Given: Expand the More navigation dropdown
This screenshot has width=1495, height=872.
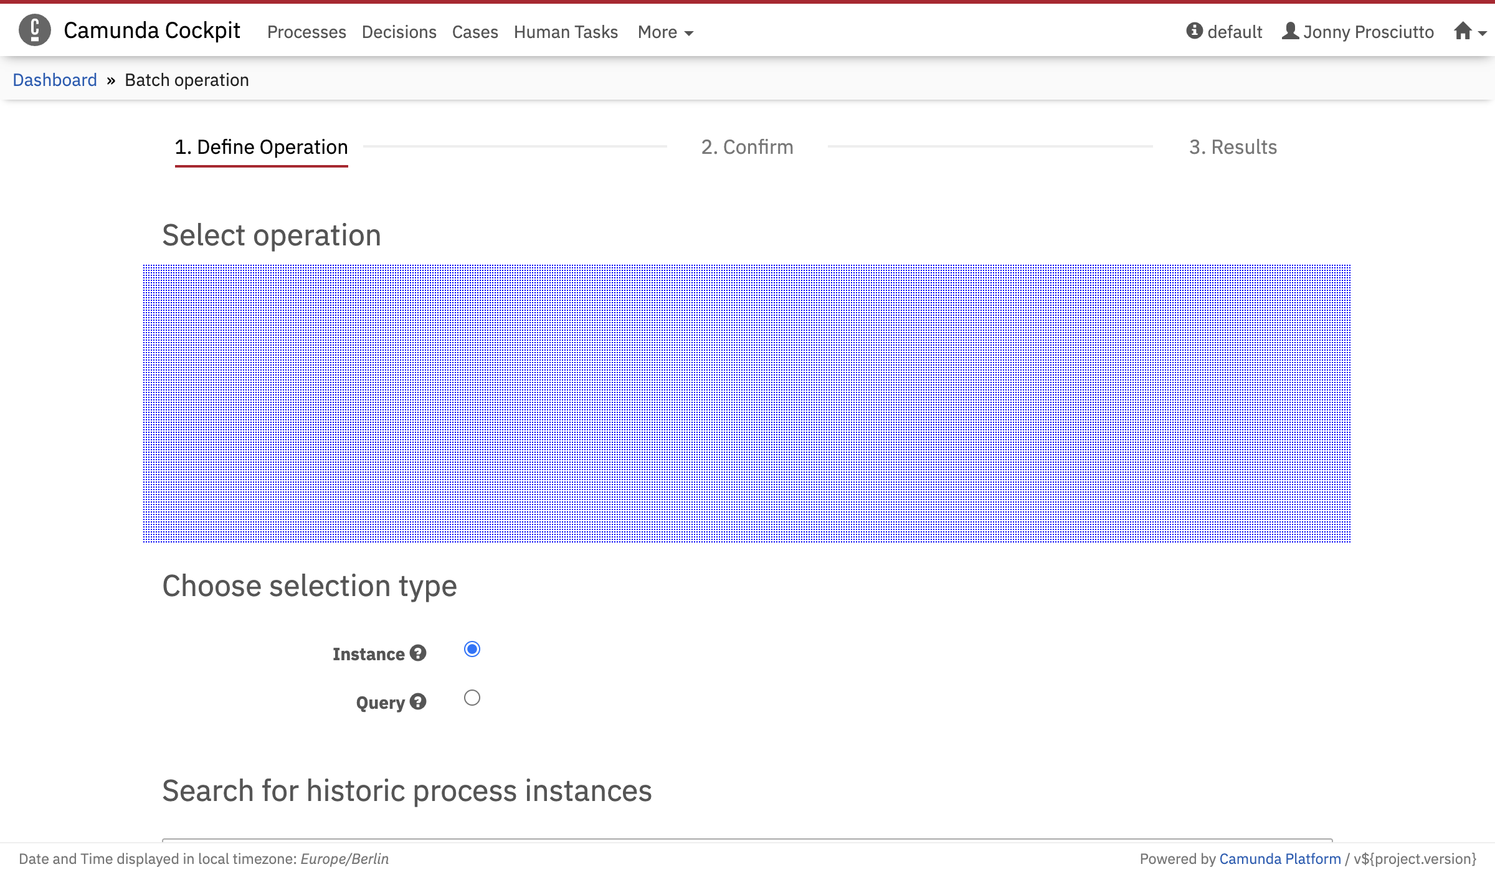Looking at the screenshot, I should tap(665, 32).
